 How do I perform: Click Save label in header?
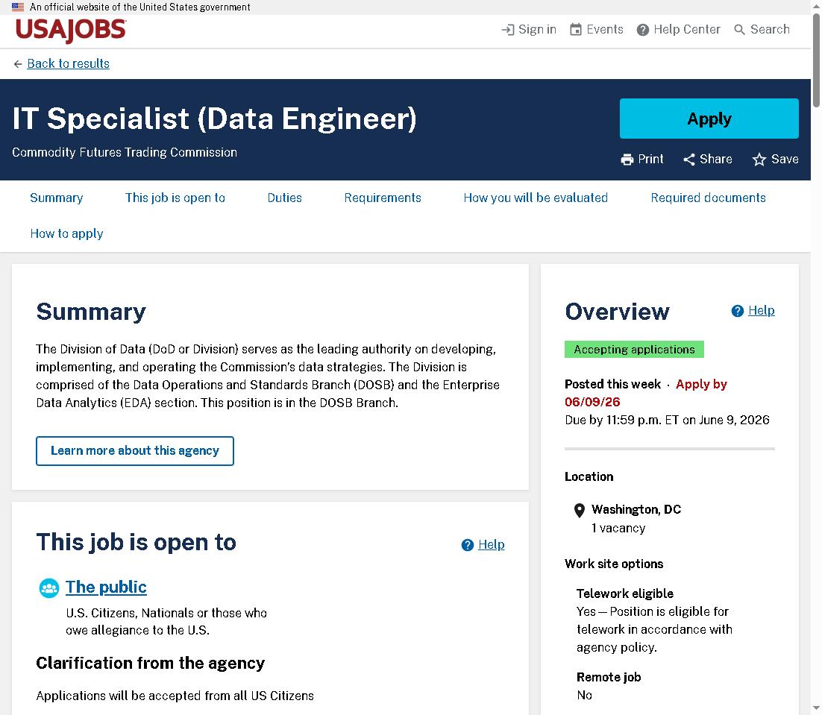tap(785, 160)
